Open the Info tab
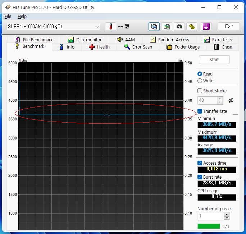246x234 pixels. (x=67, y=47)
